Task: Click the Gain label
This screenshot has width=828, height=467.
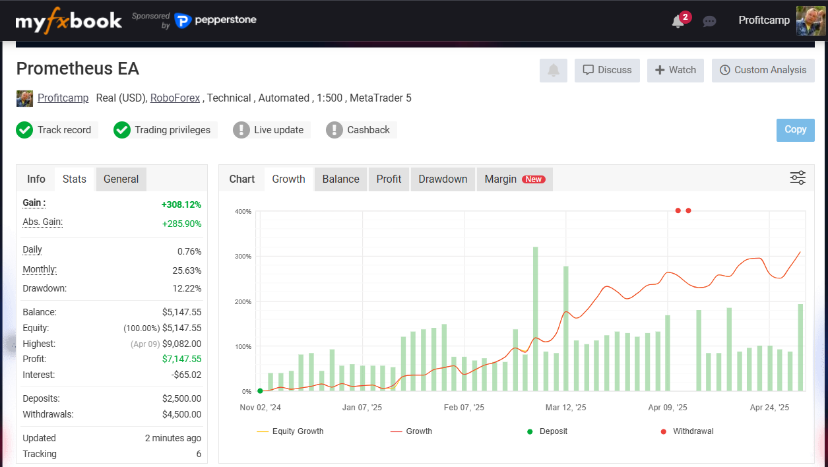Action: [34, 203]
